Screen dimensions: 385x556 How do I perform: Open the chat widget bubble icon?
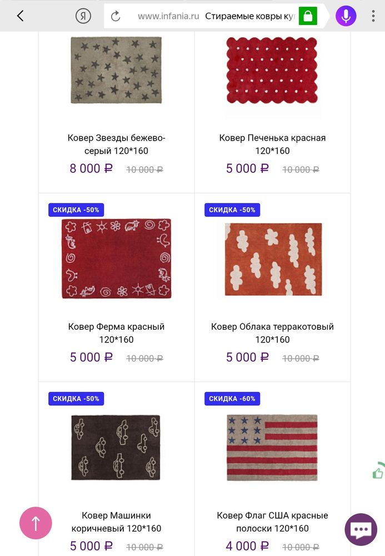360,529
